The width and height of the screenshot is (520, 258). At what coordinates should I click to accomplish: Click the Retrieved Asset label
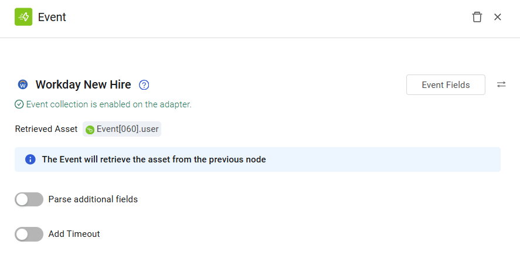point(46,129)
